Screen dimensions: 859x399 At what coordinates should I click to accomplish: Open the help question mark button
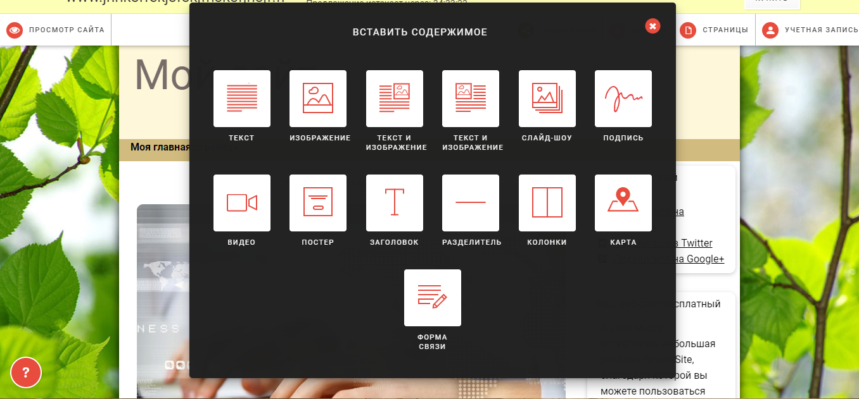click(x=26, y=372)
